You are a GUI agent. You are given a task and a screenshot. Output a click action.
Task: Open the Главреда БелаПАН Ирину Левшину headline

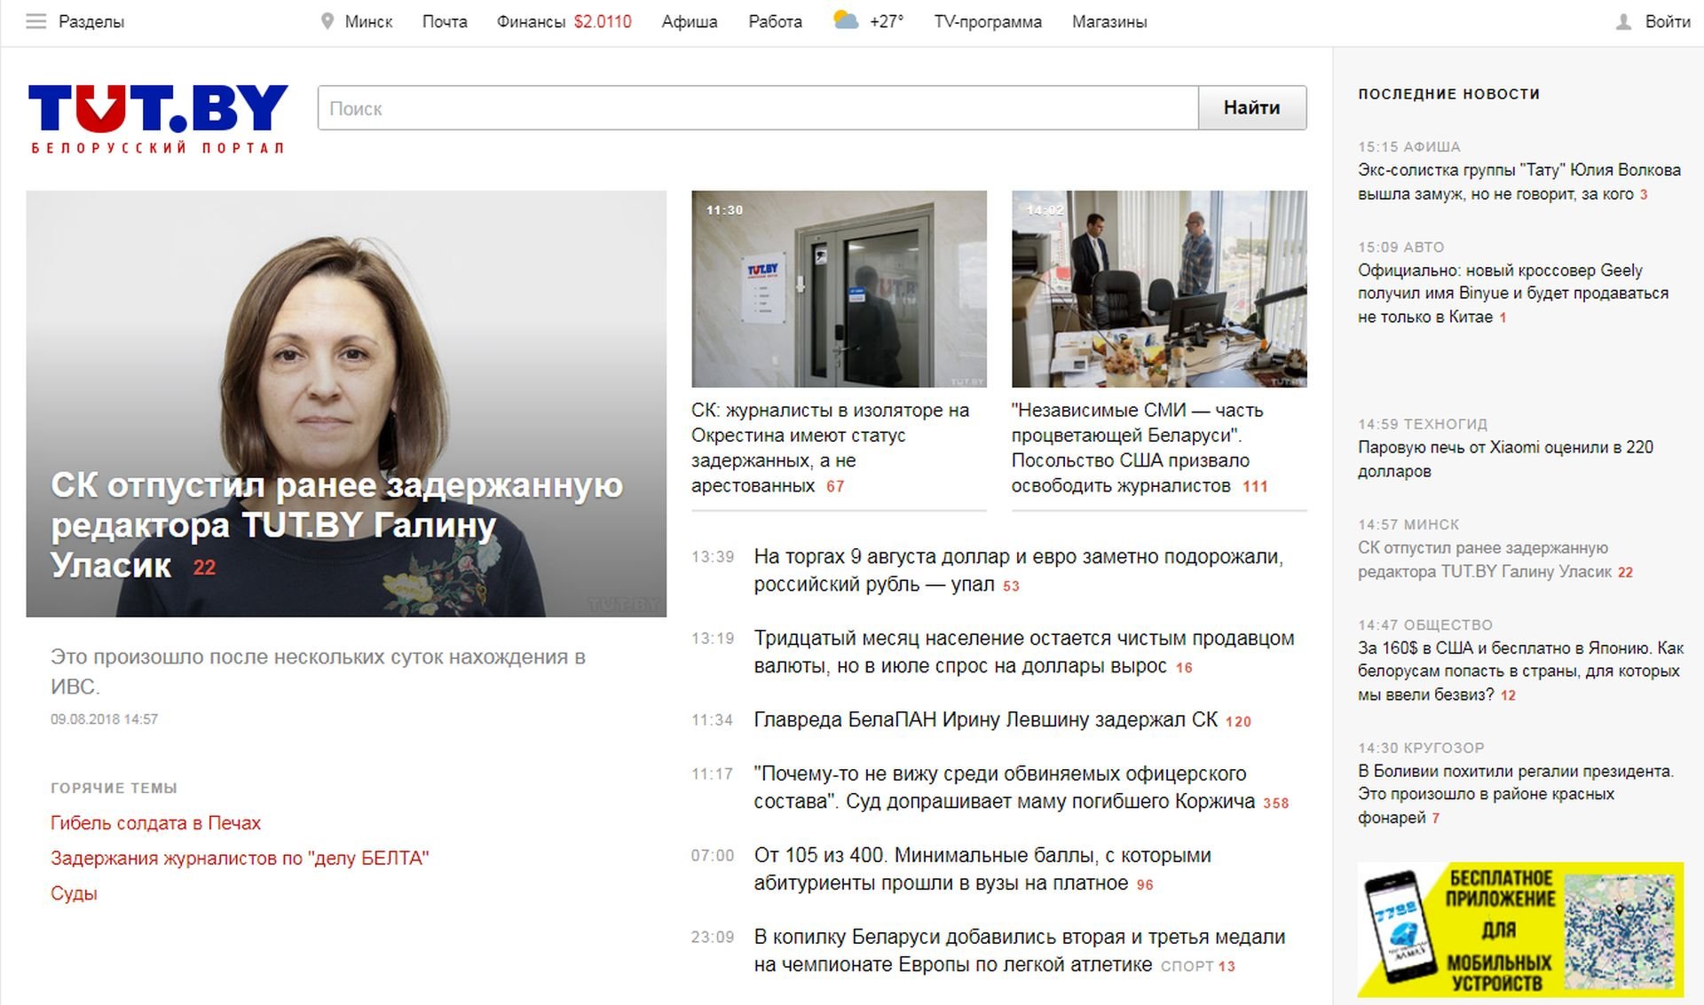[985, 719]
